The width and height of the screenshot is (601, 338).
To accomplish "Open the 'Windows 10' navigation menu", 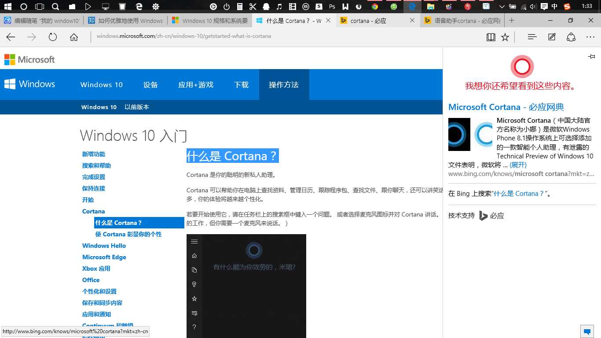I will (x=102, y=84).
